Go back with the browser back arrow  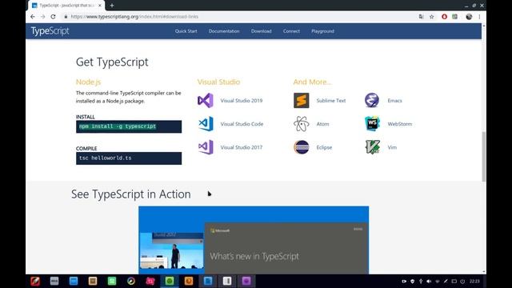[32, 17]
